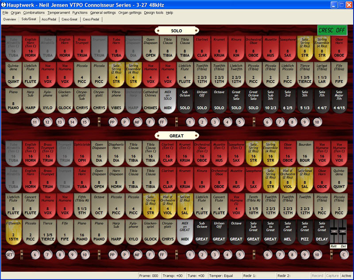
Task: Enable the Great Piano 16 stop
Action: click(82, 232)
